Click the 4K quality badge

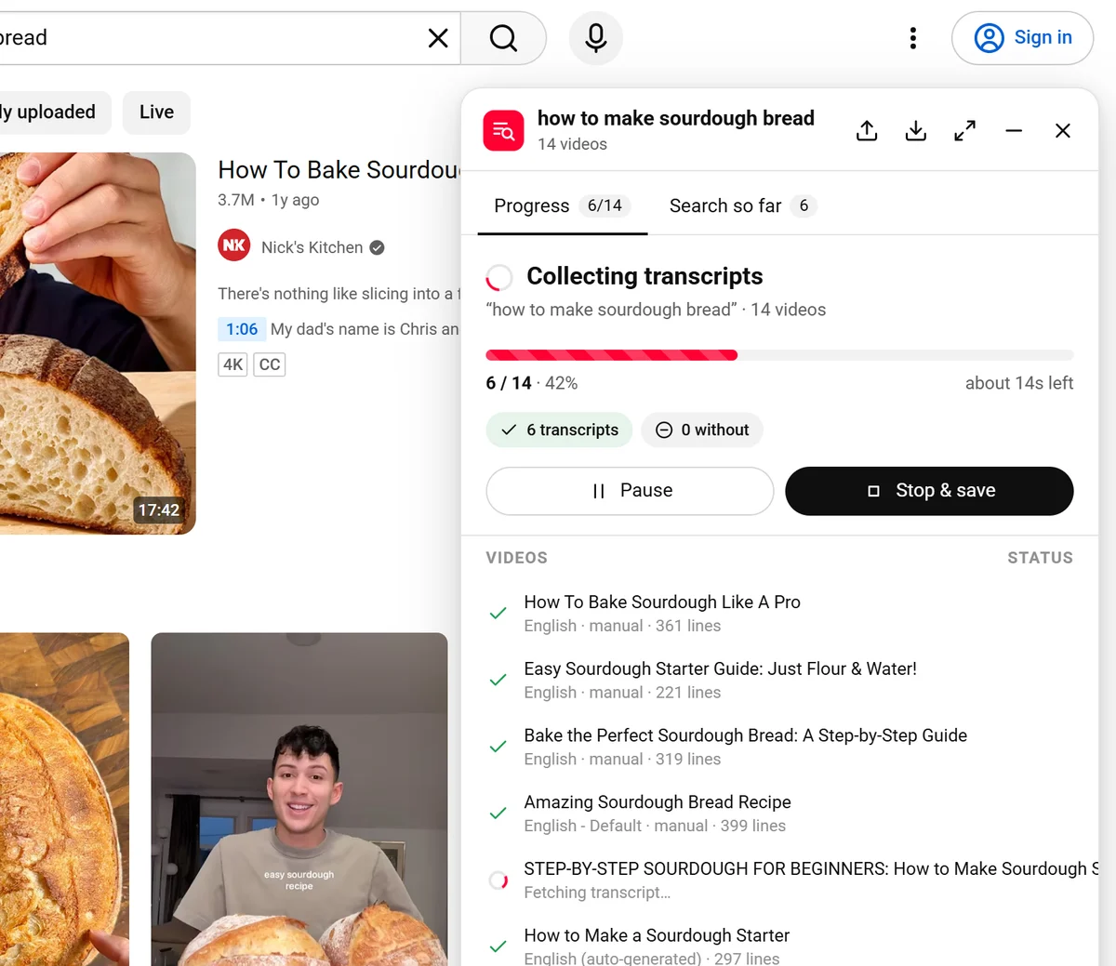coord(232,364)
